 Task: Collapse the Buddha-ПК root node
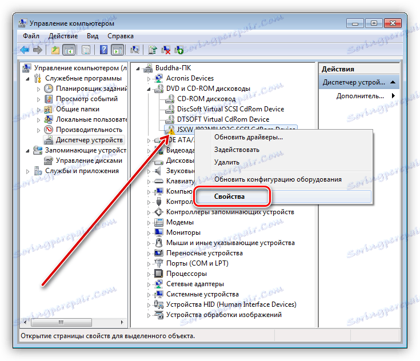pyautogui.click(x=138, y=69)
